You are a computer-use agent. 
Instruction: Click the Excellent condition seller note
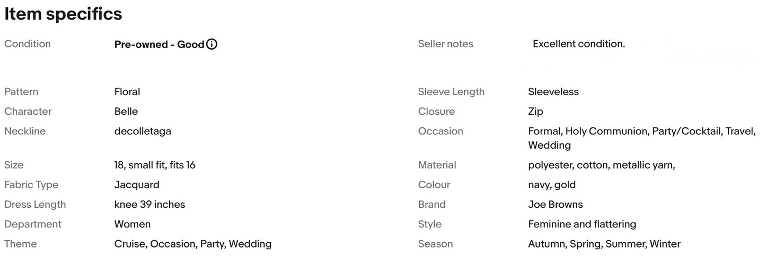click(578, 44)
